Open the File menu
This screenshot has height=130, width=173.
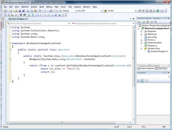(5, 7)
